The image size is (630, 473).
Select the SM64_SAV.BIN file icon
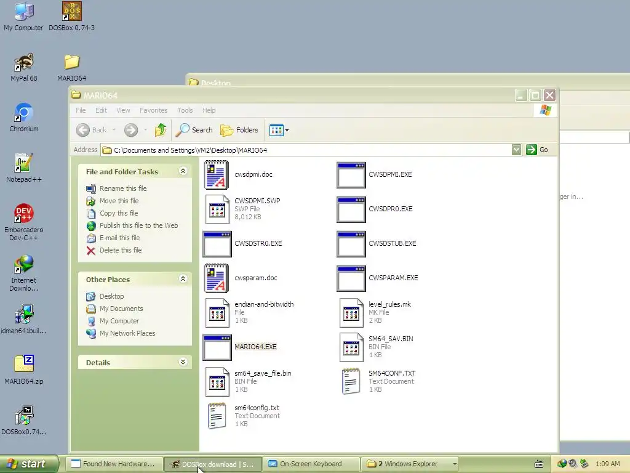(351, 347)
